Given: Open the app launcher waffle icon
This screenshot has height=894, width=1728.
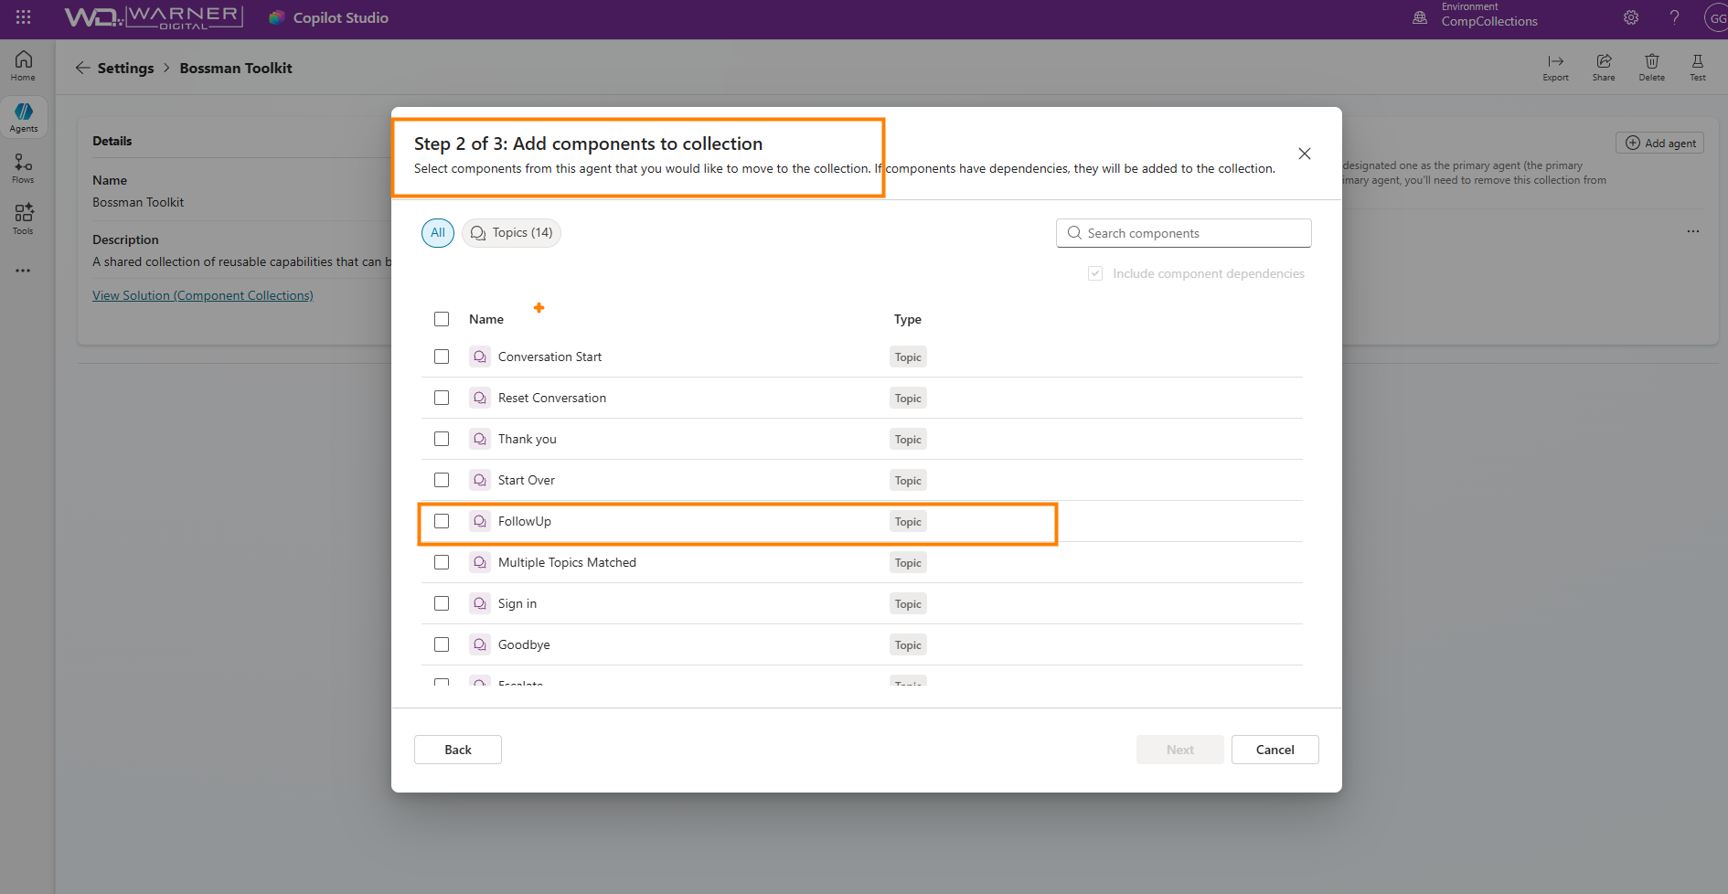Looking at the screenshot, I should coord(24,17).
